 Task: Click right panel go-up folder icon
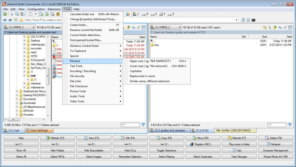[275, 27]
